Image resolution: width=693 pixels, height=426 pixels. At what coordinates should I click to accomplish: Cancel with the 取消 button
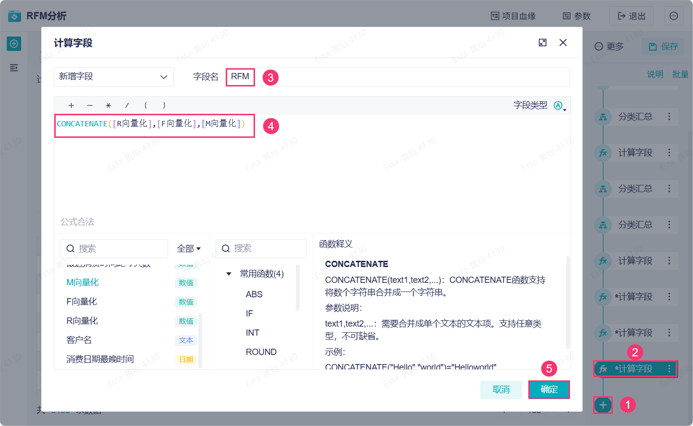(501, 389)
